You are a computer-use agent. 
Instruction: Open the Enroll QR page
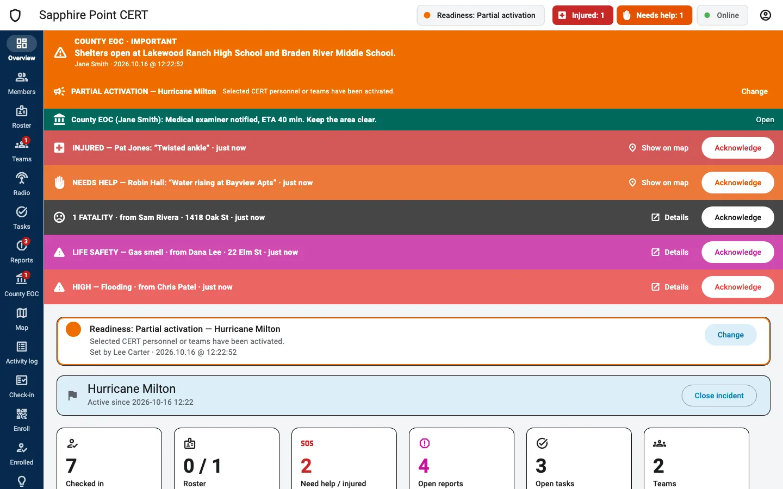coord(22,420)
